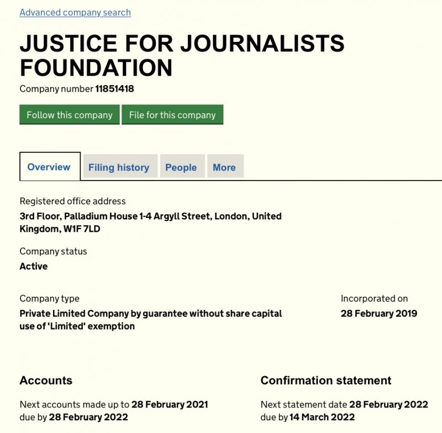Click the Active company status value
Screen dimensions: 442x433
34,266
